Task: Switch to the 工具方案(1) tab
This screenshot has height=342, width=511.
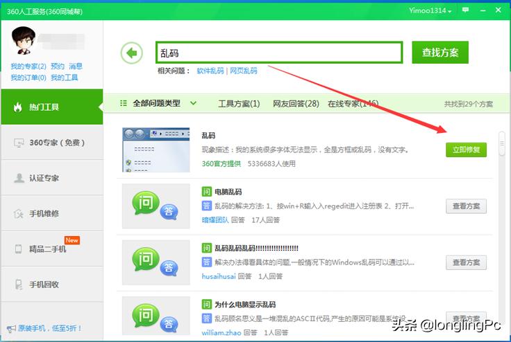Action: pyautogui.click(x=239, y=104)
